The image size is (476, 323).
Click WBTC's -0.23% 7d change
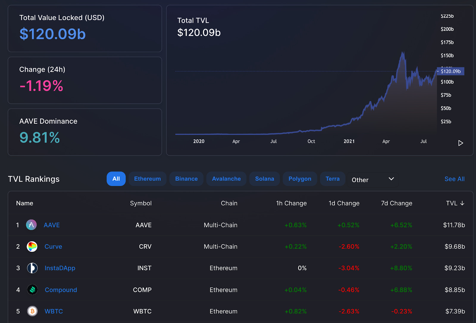402,311
